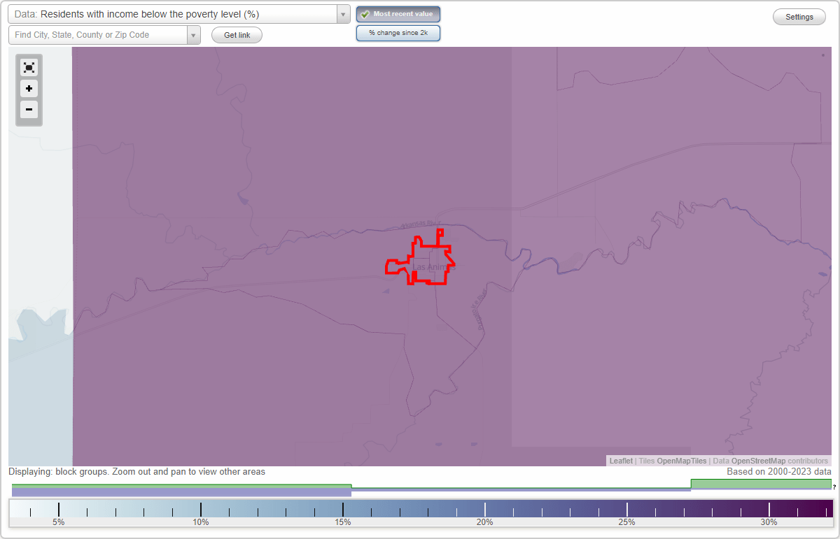Zoom in using the plus icon
The image size is (840, 539).
pyautogui.click(x=29, y=89)
